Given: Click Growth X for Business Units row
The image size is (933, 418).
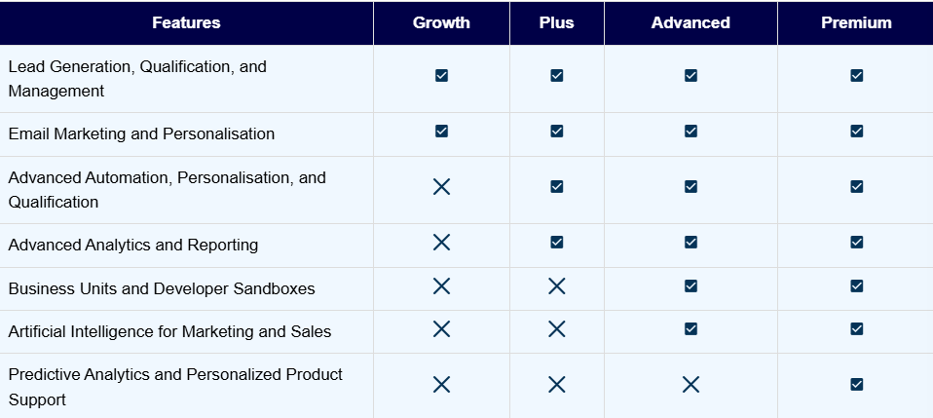Looking at the screenshot, I should coord(441,286).
